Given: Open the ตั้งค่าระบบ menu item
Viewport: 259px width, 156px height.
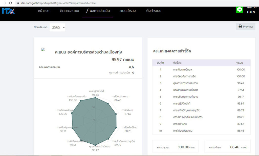Looking at the screenshot, I should [154, 11].
